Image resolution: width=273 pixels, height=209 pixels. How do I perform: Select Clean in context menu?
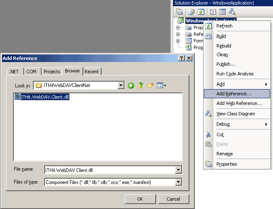tap(237, 55)
